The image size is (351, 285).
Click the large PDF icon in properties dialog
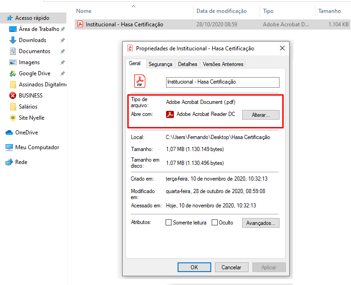click(x=140, y=81)
